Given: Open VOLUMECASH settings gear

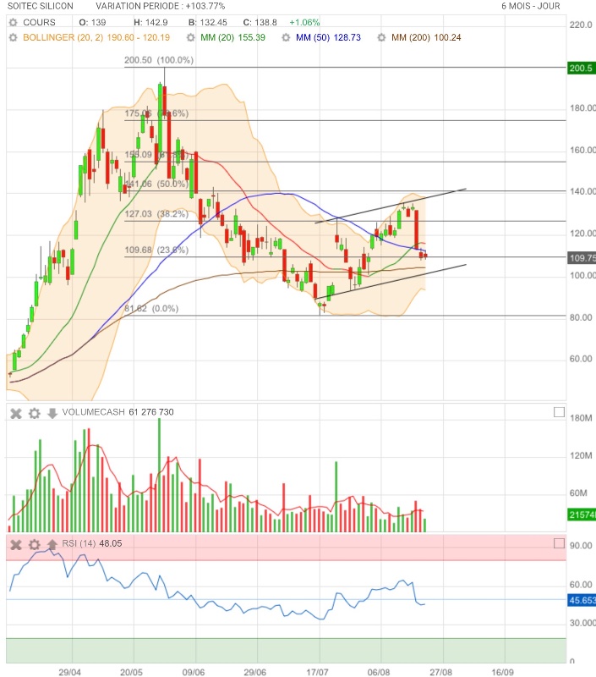Looking at the screenshot, I should click(x=35, y=414).
